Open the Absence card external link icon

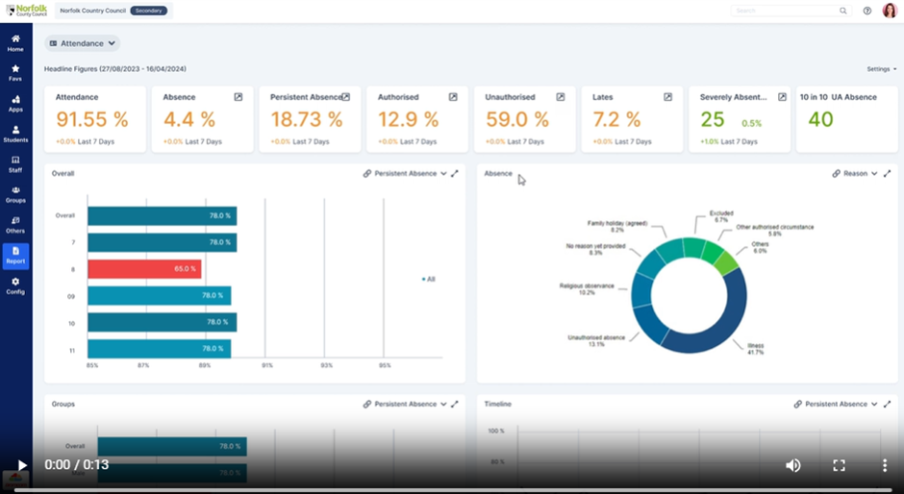(238, 97)
